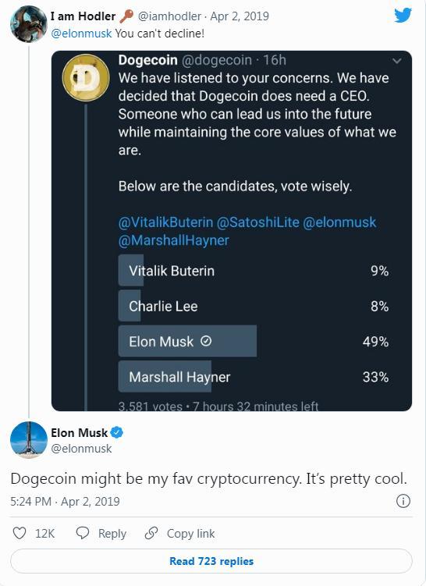
Task: Select Marshall Hayner poll option
Action: 254,377
